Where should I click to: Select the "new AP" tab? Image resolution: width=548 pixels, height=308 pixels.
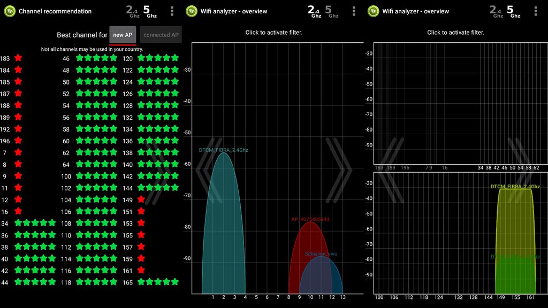tap(123, 35)
